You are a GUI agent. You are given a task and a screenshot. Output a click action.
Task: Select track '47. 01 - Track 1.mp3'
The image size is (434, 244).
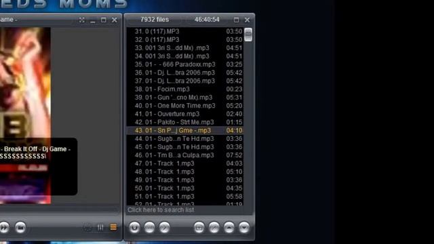185,163
